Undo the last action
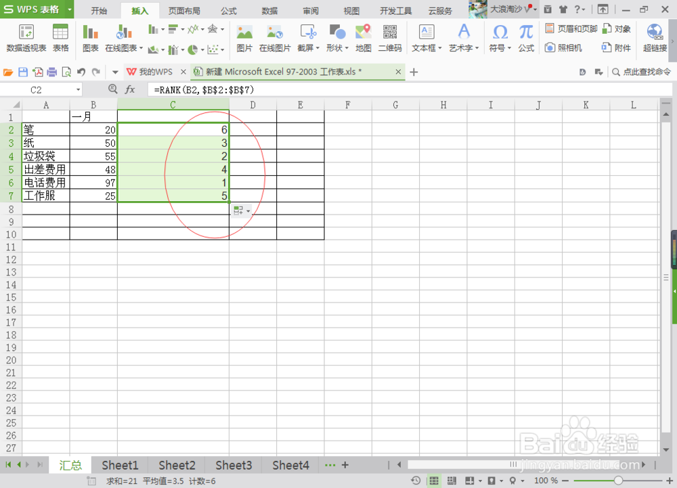The image size is (677, 488). 81,72
